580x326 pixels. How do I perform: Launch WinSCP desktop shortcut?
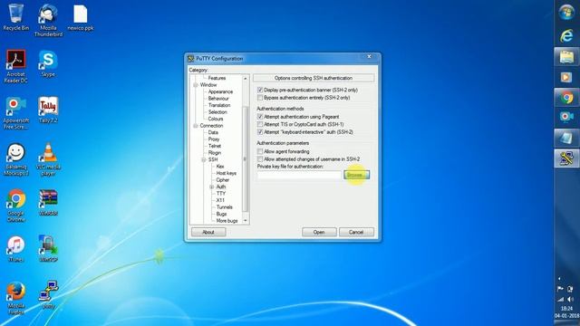(x=48, y=249)
